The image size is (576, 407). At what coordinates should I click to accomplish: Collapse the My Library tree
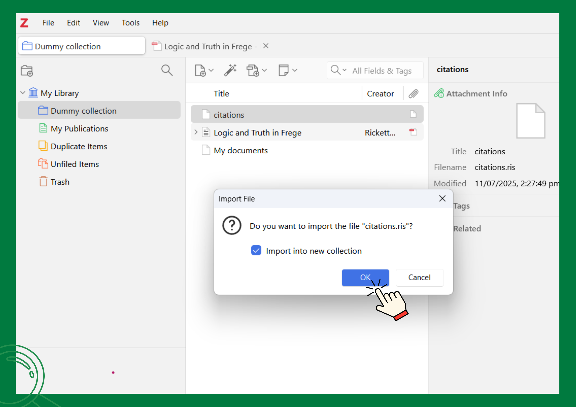pyautogui.click(x=23, y=93)
